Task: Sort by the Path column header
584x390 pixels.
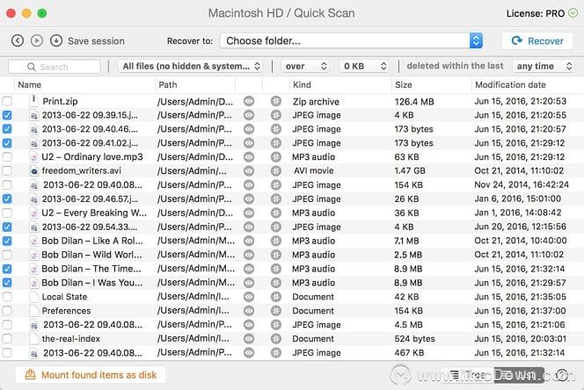Action: tap(168, 85)
